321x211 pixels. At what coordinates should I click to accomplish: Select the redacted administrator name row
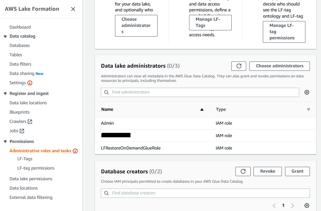point(206,136)
